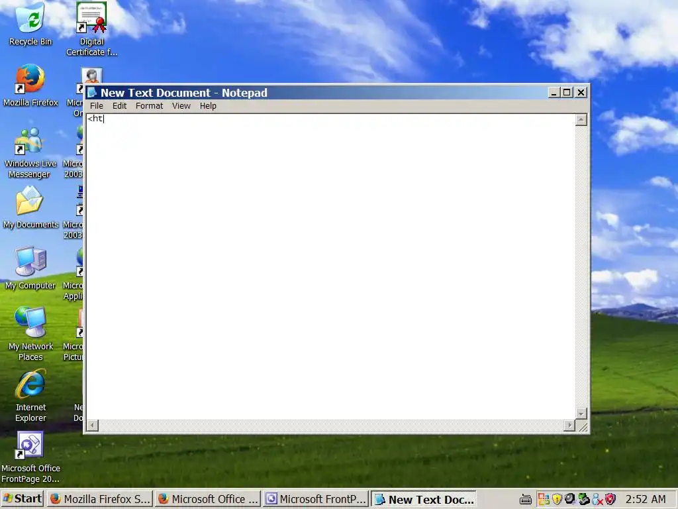Select the Digital Certificate desktop shortcut

coord(91,28)
